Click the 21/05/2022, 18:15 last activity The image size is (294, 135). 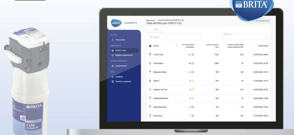(x=261, y=81)
